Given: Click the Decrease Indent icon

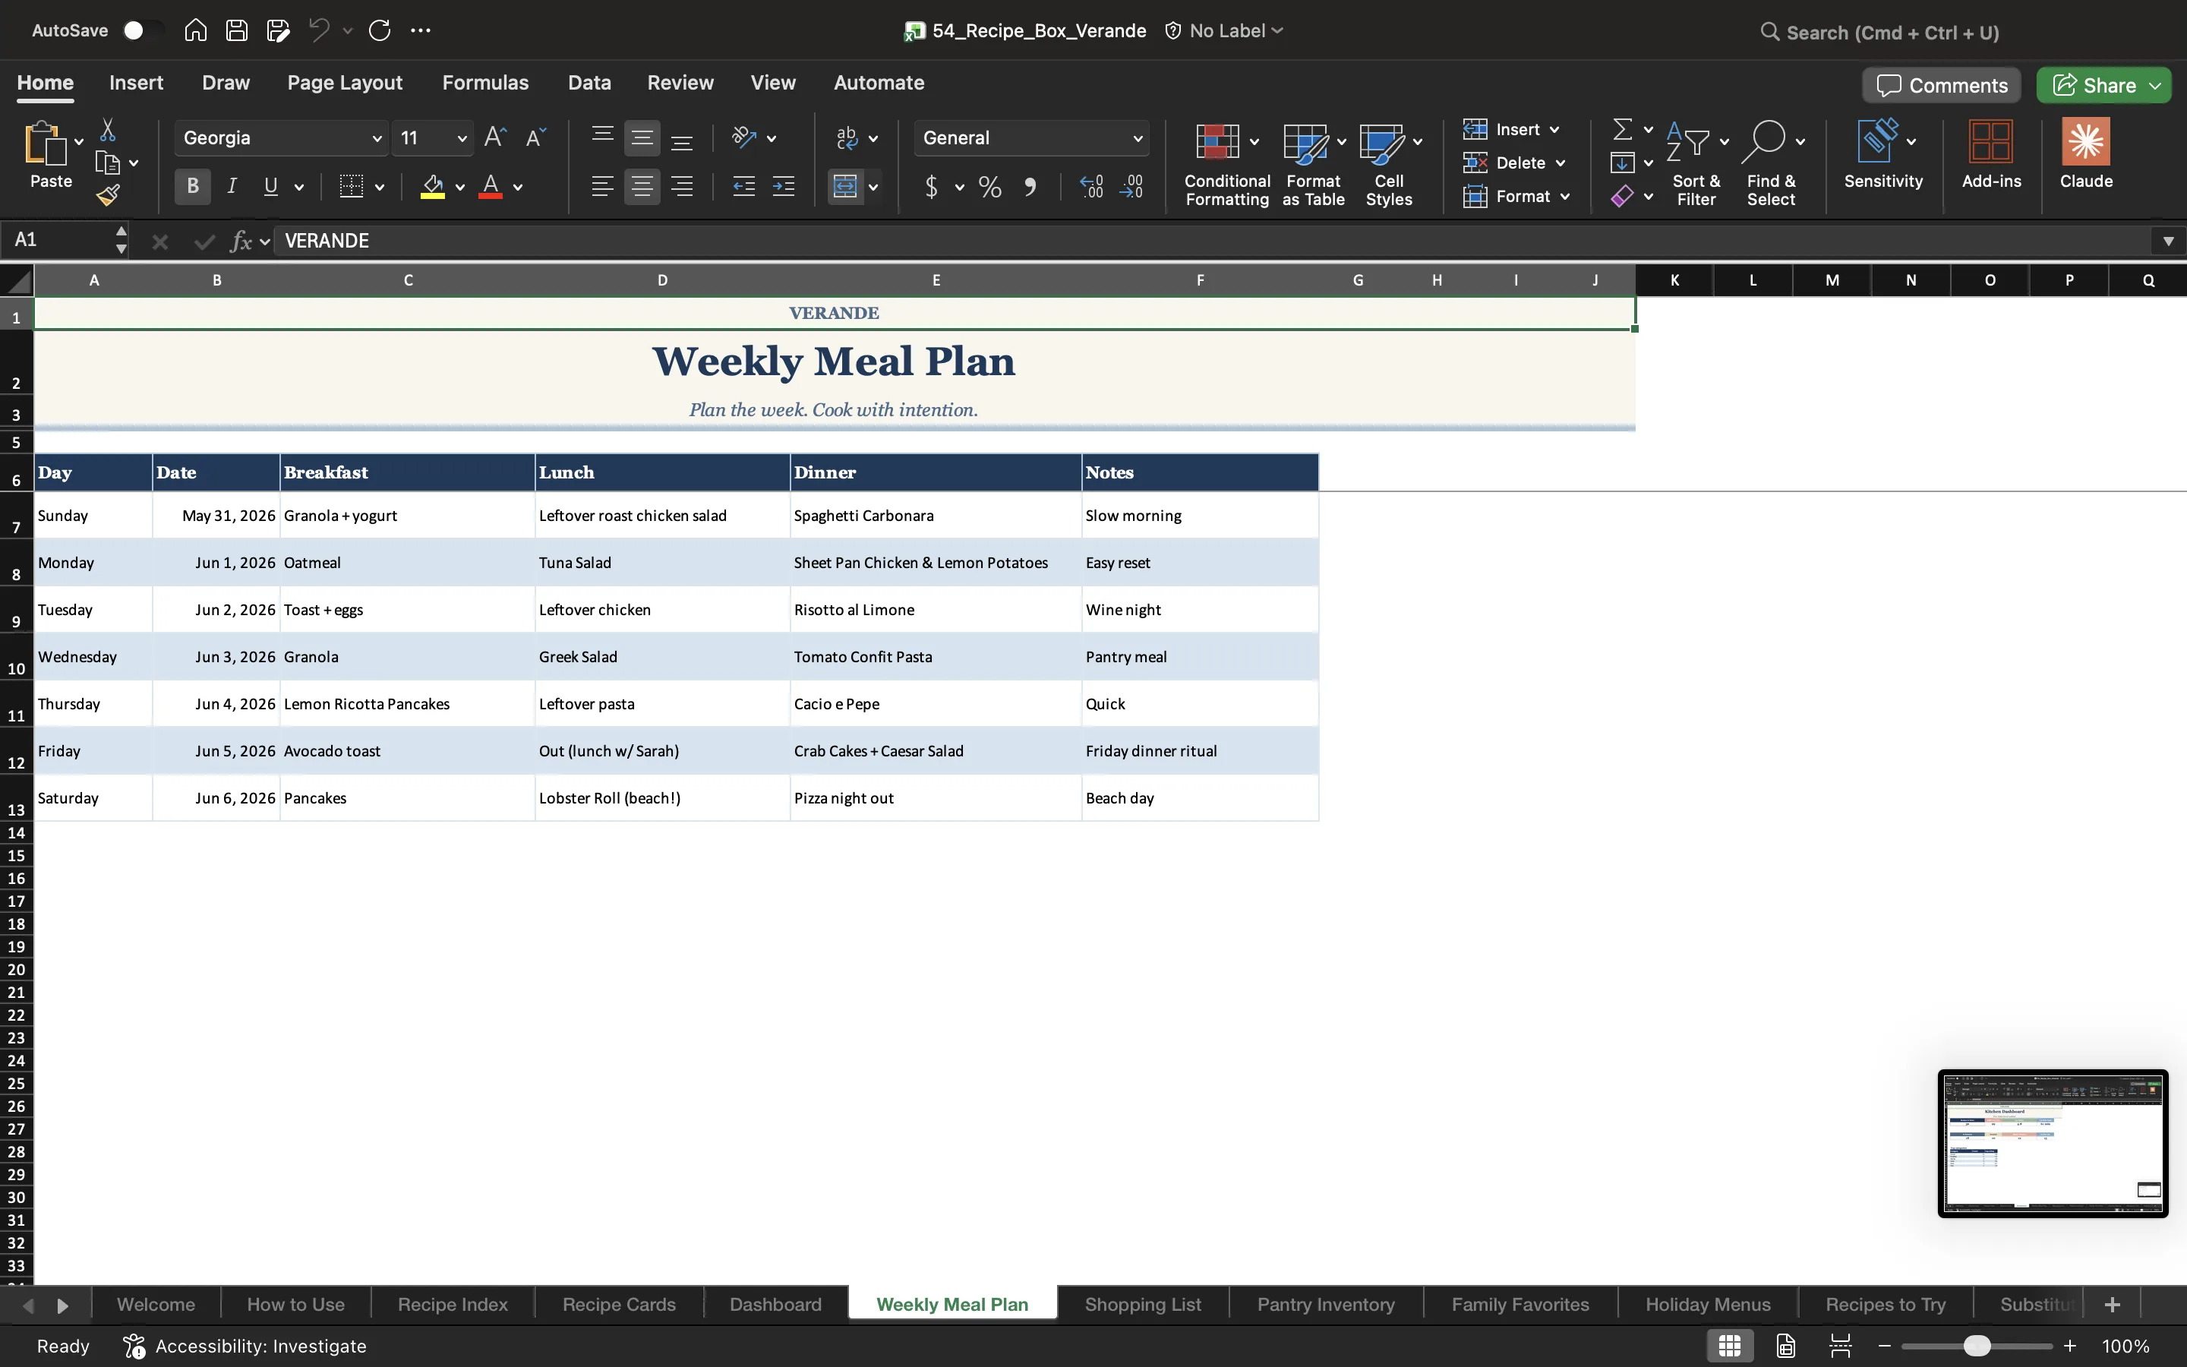Looking at the screenshot, I should (743, 187).
